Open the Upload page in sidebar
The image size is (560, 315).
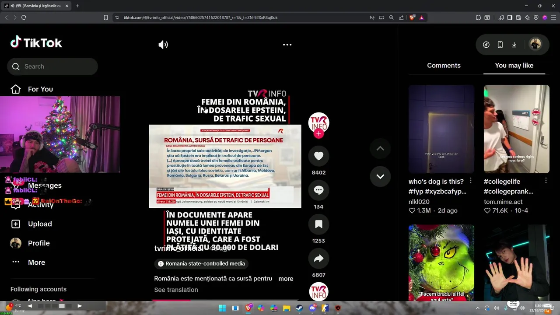(31, 224)
